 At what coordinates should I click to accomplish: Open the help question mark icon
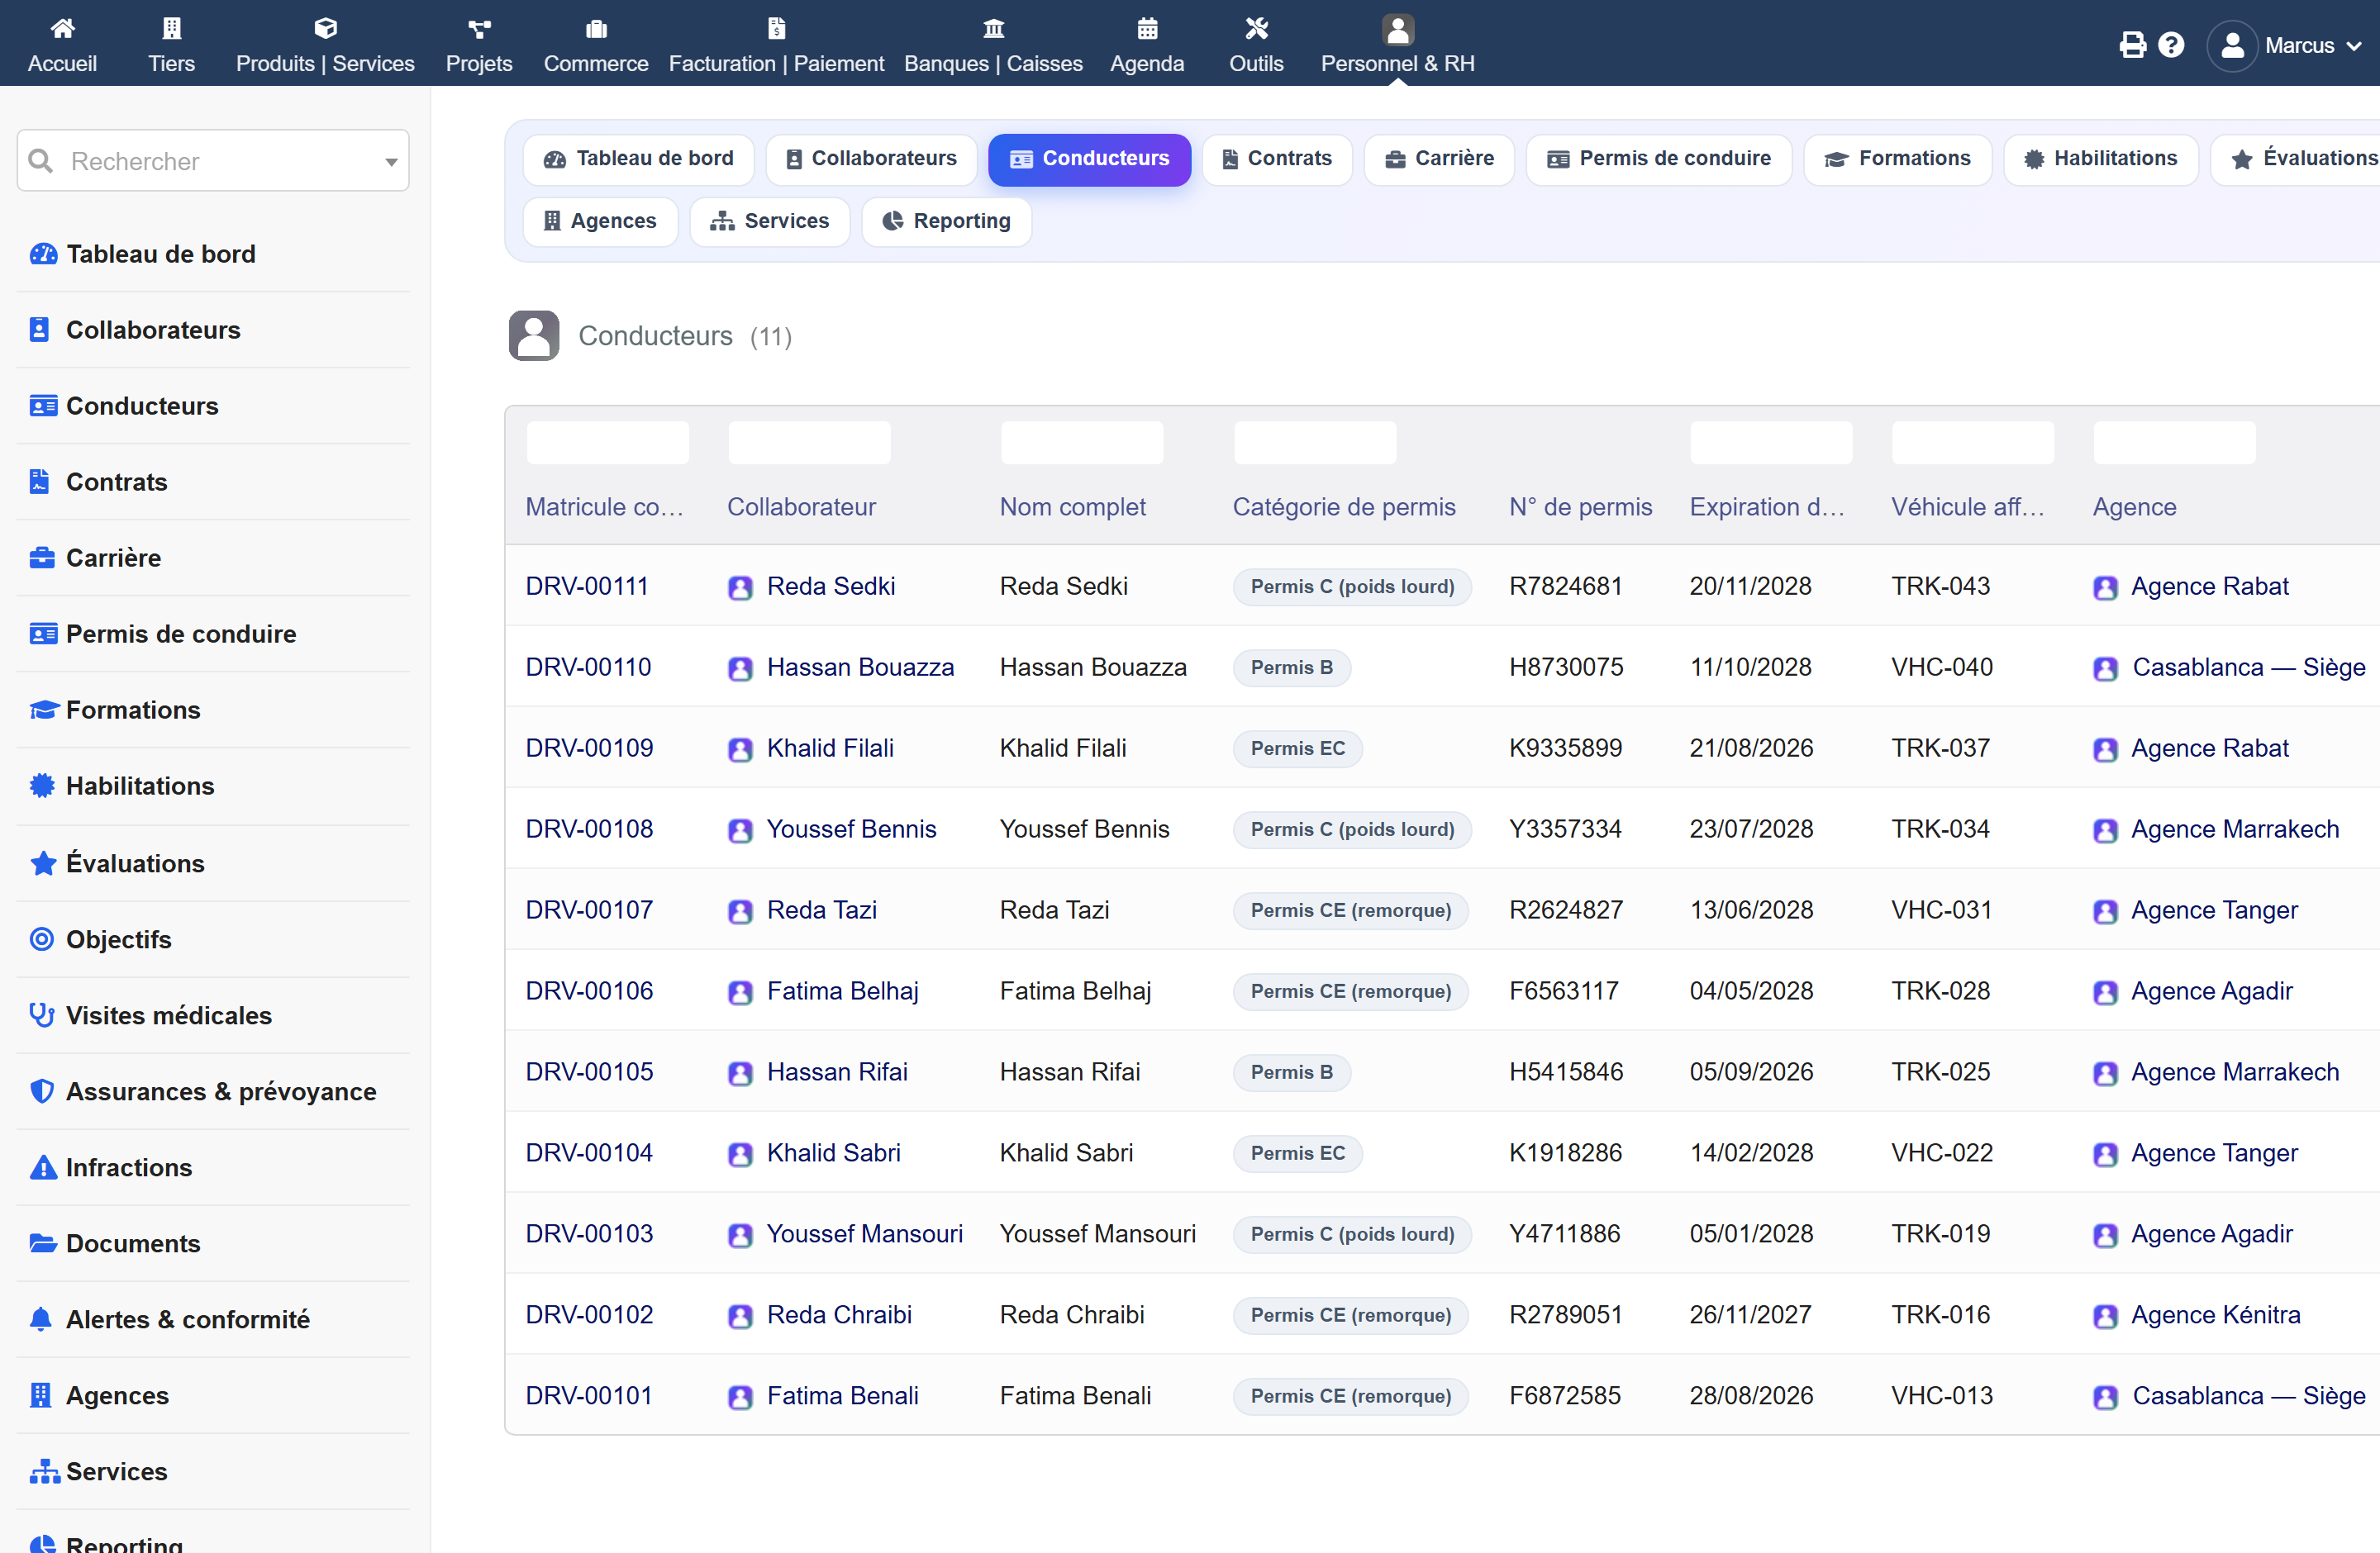2171,45
